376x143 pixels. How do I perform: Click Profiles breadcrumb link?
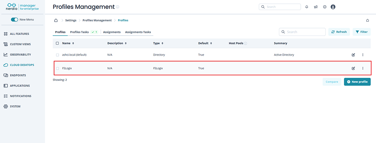coord(123,21)
